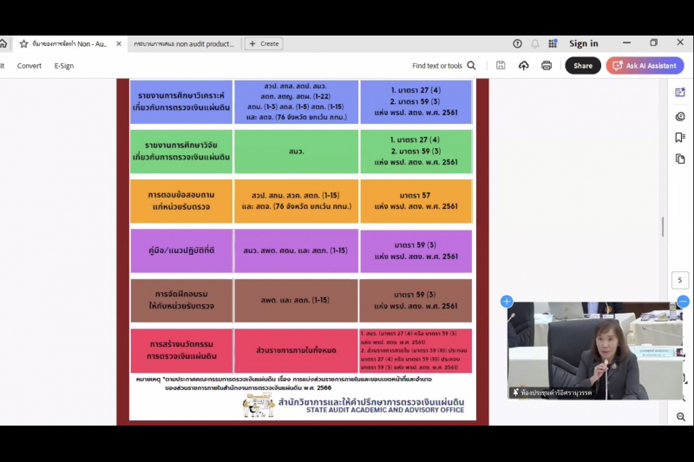The width and height of the screenshot is (694, 462).
Task: Open the bookmarks panel in right sidebar
Action: pyautogui.click(x=680, y=138)
